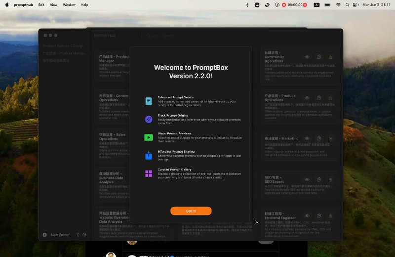Click the Community Operations card title
The height and width of the screenshot is (257, 395).
(x=274, y=57)
